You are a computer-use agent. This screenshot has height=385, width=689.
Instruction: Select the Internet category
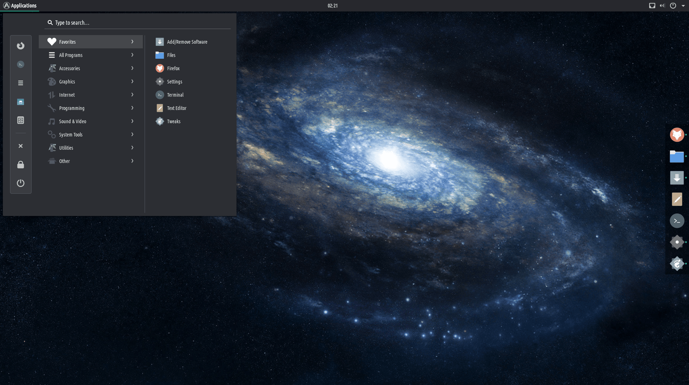pyautogui.click(x=67, y=95)
